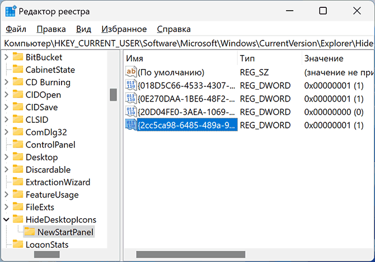
Task: Click the HideDesktopIcons folder icon
Action: [18, 219]
